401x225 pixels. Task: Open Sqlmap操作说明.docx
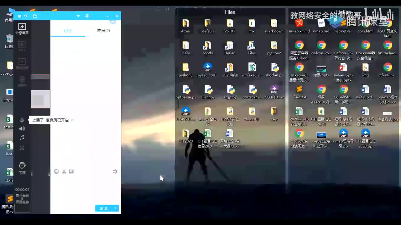click(388, 95)
